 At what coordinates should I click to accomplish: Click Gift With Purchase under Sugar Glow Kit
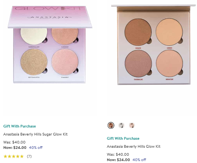point(19,126)
